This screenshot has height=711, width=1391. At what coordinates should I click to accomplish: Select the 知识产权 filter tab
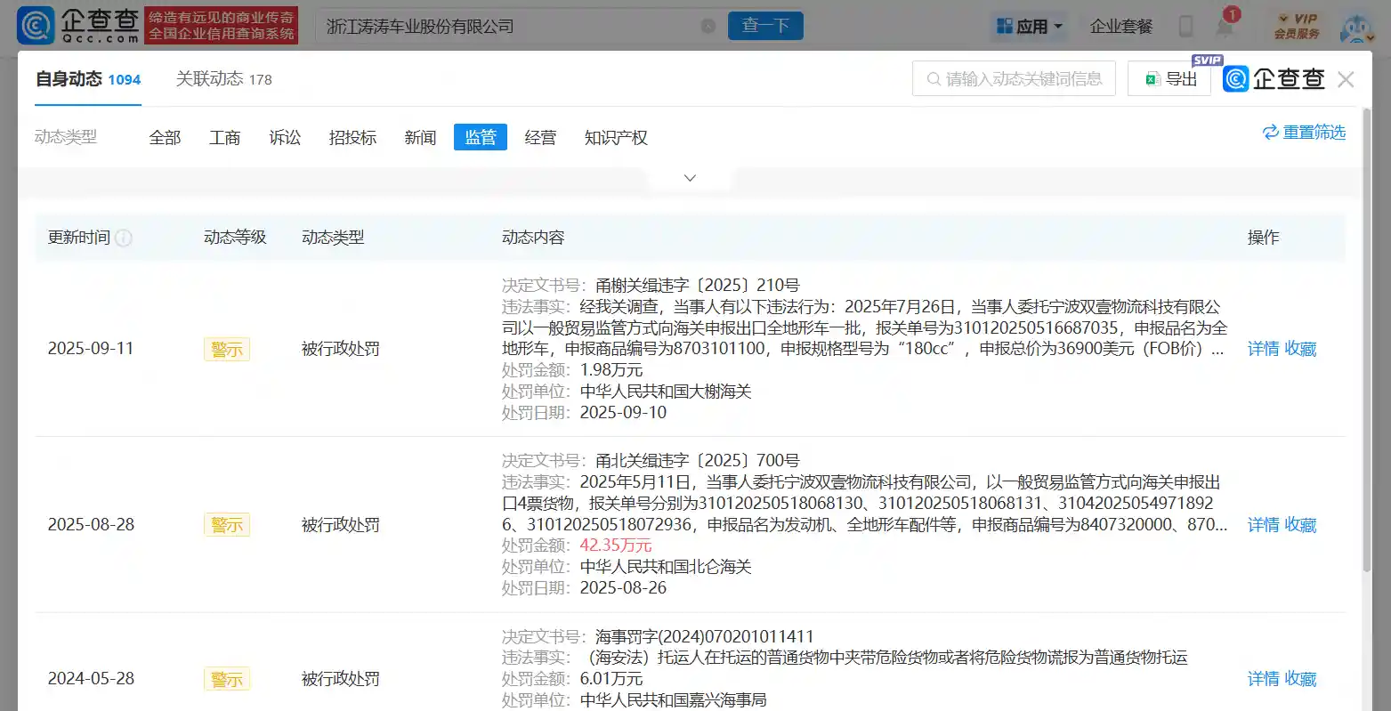(616, 137)
